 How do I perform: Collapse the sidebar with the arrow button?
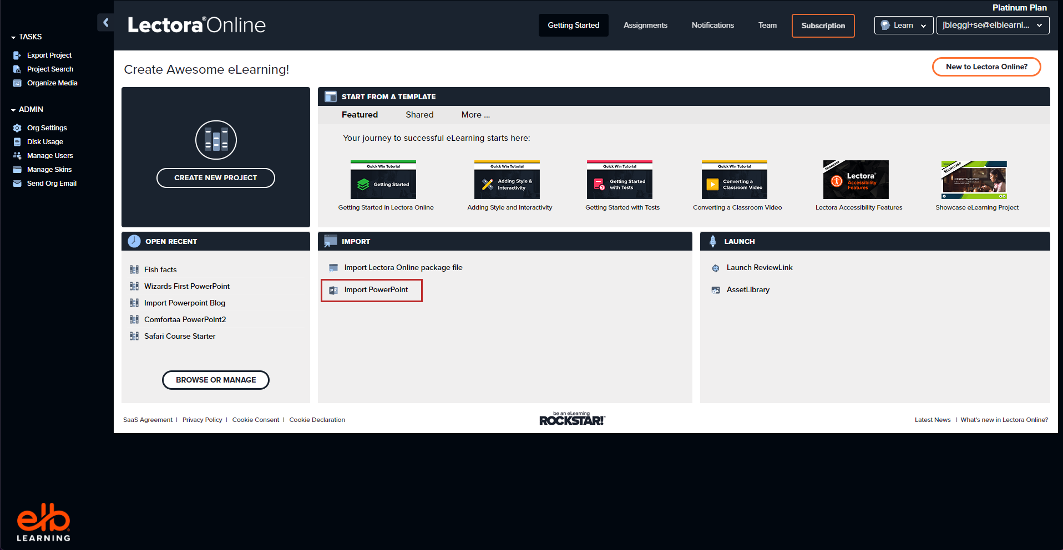point(105,23)
